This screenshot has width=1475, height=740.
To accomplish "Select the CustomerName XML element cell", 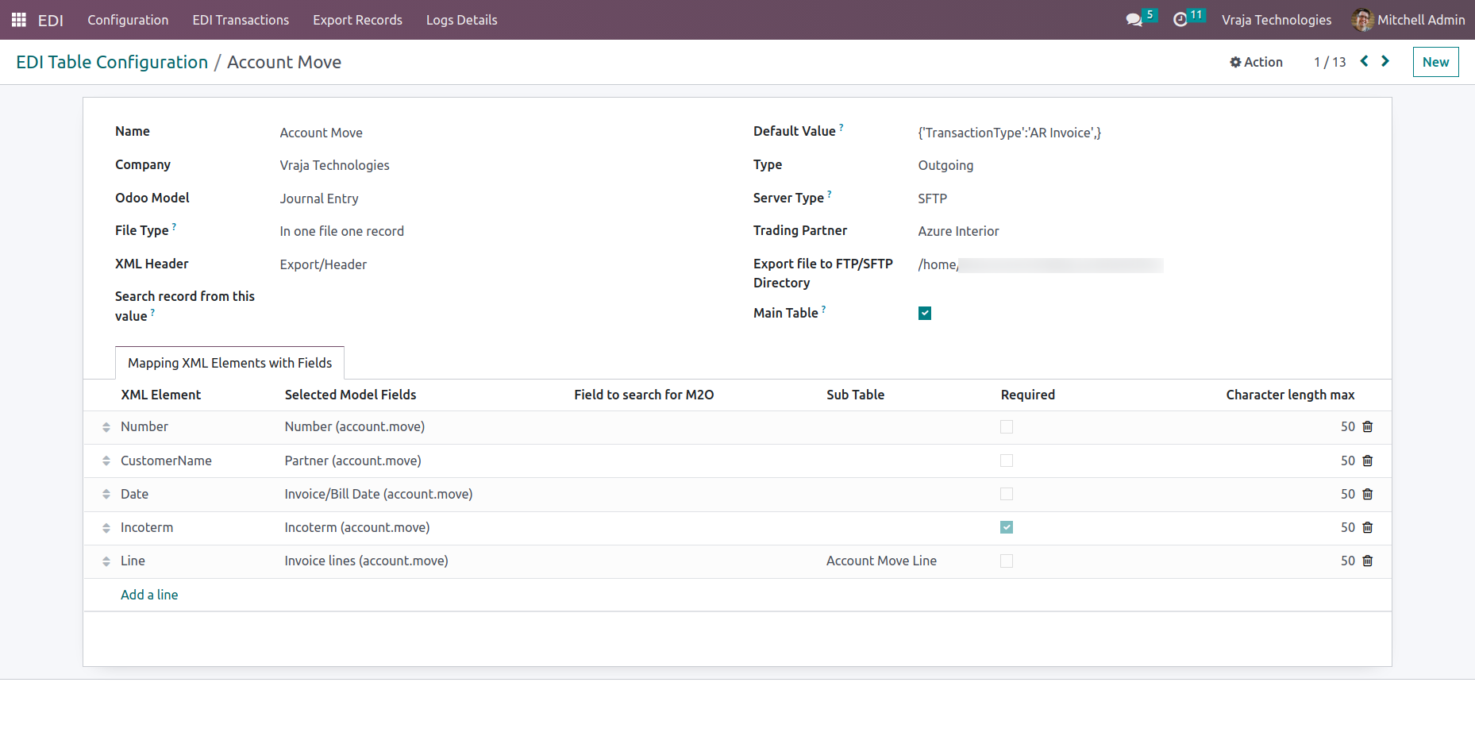I will click(x=166, y=461).
